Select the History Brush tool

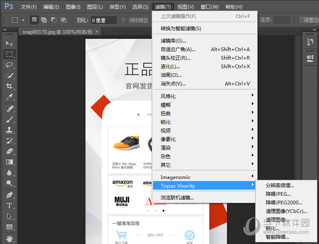coord(9,141)
